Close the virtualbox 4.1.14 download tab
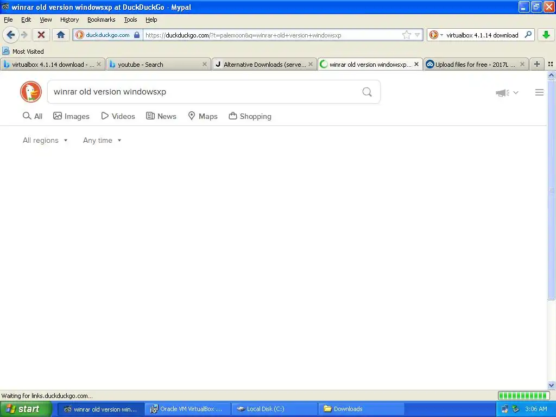 (x=99, y=64)
